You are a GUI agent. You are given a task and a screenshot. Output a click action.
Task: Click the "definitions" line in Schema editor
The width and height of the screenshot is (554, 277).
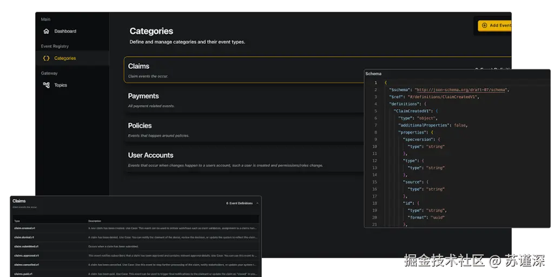408,104
